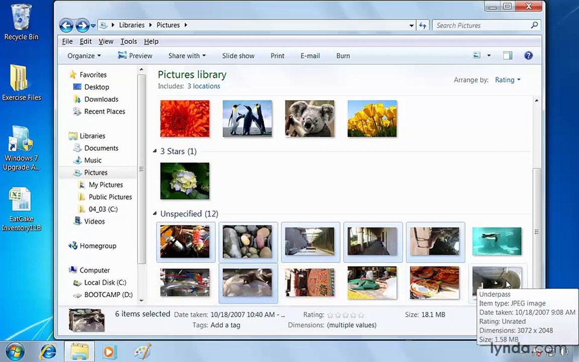Select Music library
Viewport: 579px width, 362px height.
point(92,160)
